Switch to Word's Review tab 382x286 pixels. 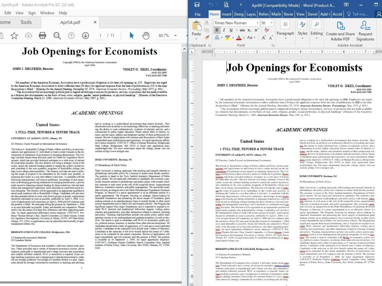pyautogui.click(x=288, y=14)
